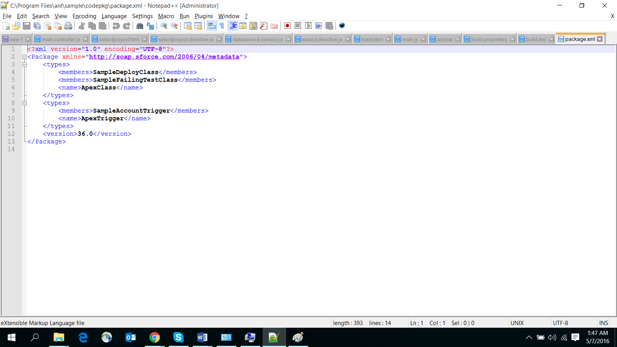Click the UTF-8 encoding status field
The image size is (617, 347).
point(560,323)
